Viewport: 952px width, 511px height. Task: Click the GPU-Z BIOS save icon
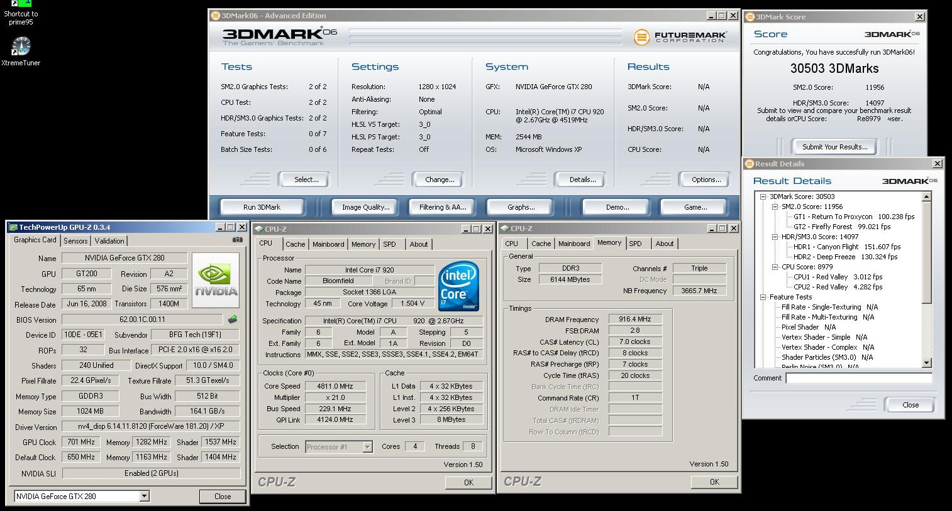point(233,320)
